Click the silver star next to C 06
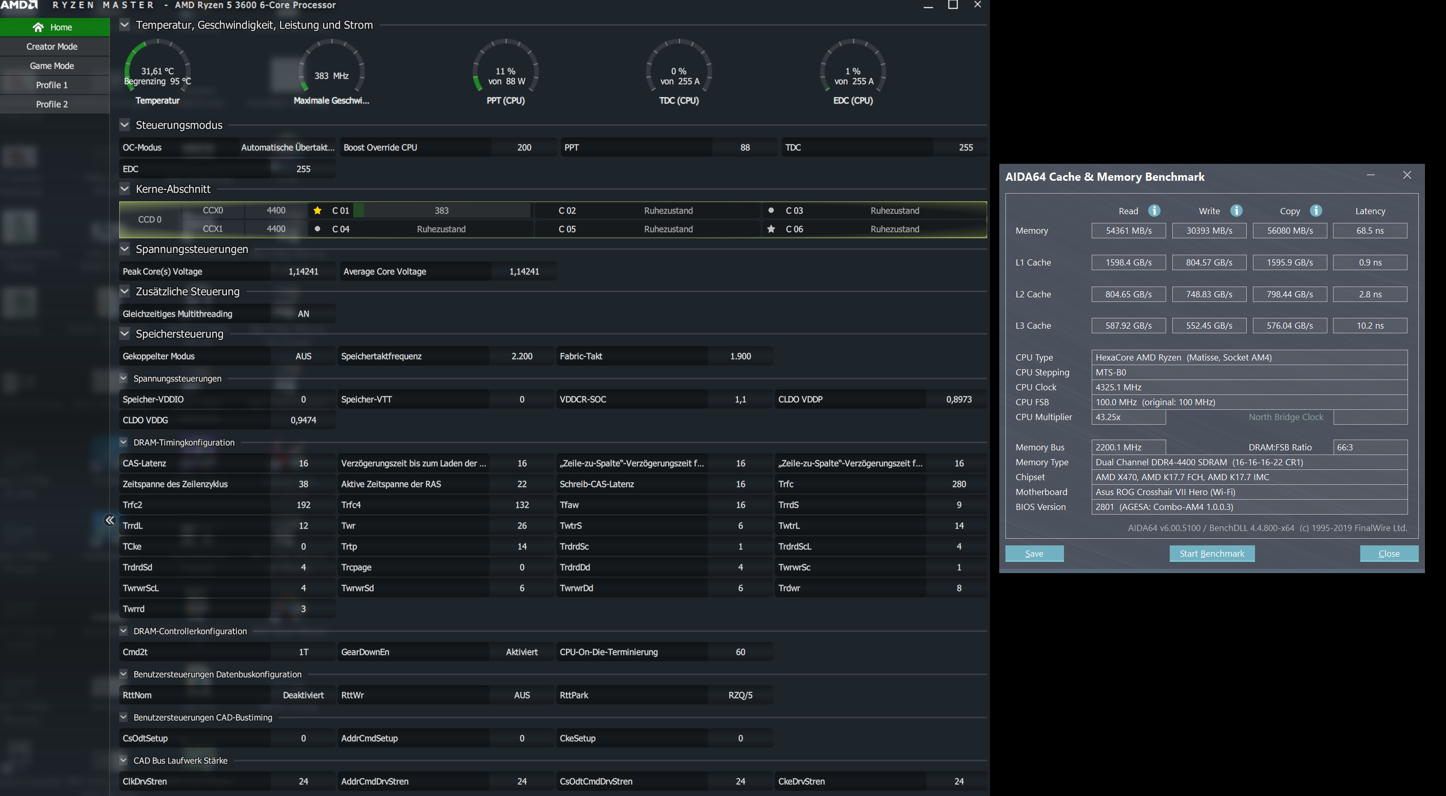The width and height of the screenshot is (1446, 796). click(x=771, y=229)
